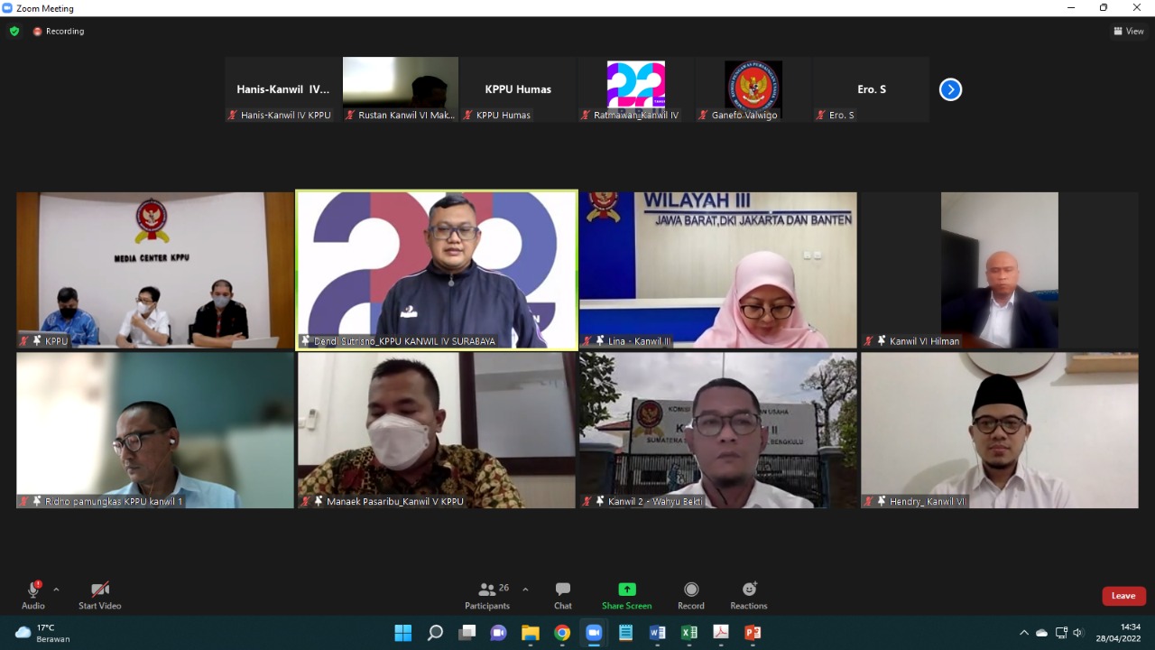The image size is (1155, 650).
Task: Open Windows Start menu
Action: coord(402,633)
